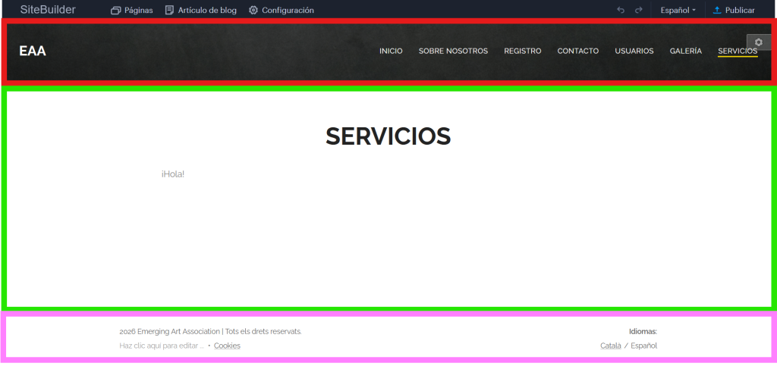Click the Cookies link in the footer
Viewport: 777px width, 366px height.
tap(227, 346)
